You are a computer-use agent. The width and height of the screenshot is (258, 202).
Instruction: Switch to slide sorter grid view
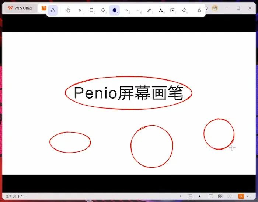click(220, 196)
